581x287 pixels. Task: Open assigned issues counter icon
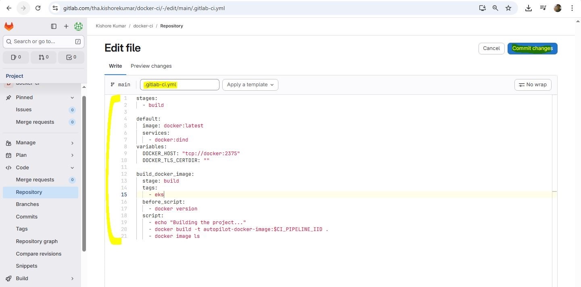pos(16,57)
